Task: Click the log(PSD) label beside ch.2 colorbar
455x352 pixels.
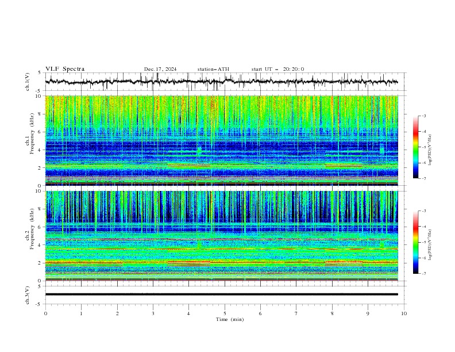Action: 430,245
